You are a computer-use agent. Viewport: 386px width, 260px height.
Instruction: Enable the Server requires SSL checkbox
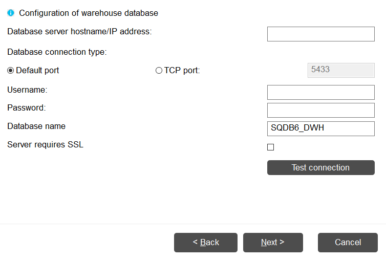pos(271,147)
